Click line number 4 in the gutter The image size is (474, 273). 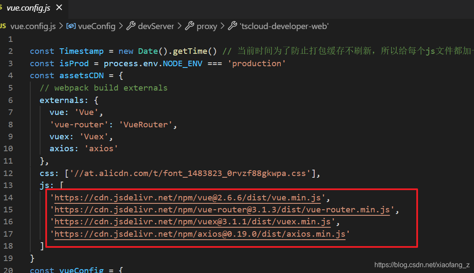point(10,76)
